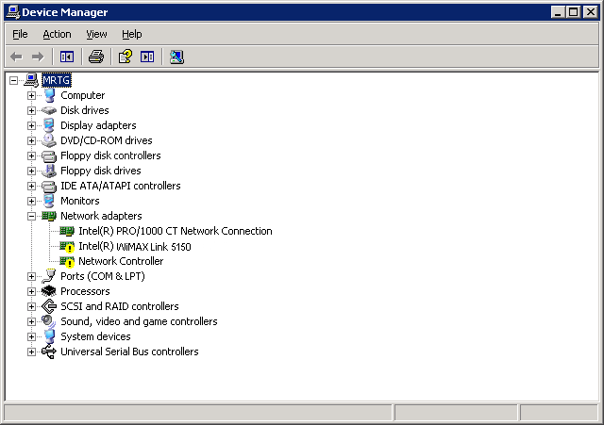Select the System devices label

(x=95, y=336)
